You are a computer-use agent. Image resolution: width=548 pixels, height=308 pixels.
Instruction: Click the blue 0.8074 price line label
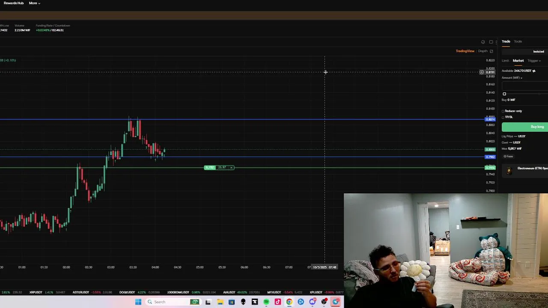click(490, 119)
